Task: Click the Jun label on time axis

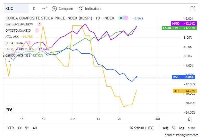Action: 73,119
